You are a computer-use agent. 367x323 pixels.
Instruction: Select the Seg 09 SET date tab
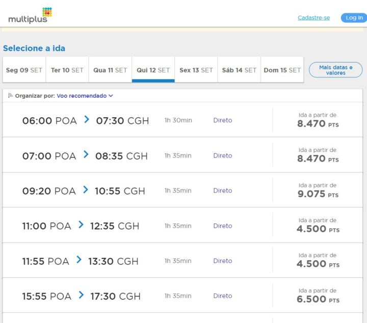pyautogui.click(x=24, y=70)
